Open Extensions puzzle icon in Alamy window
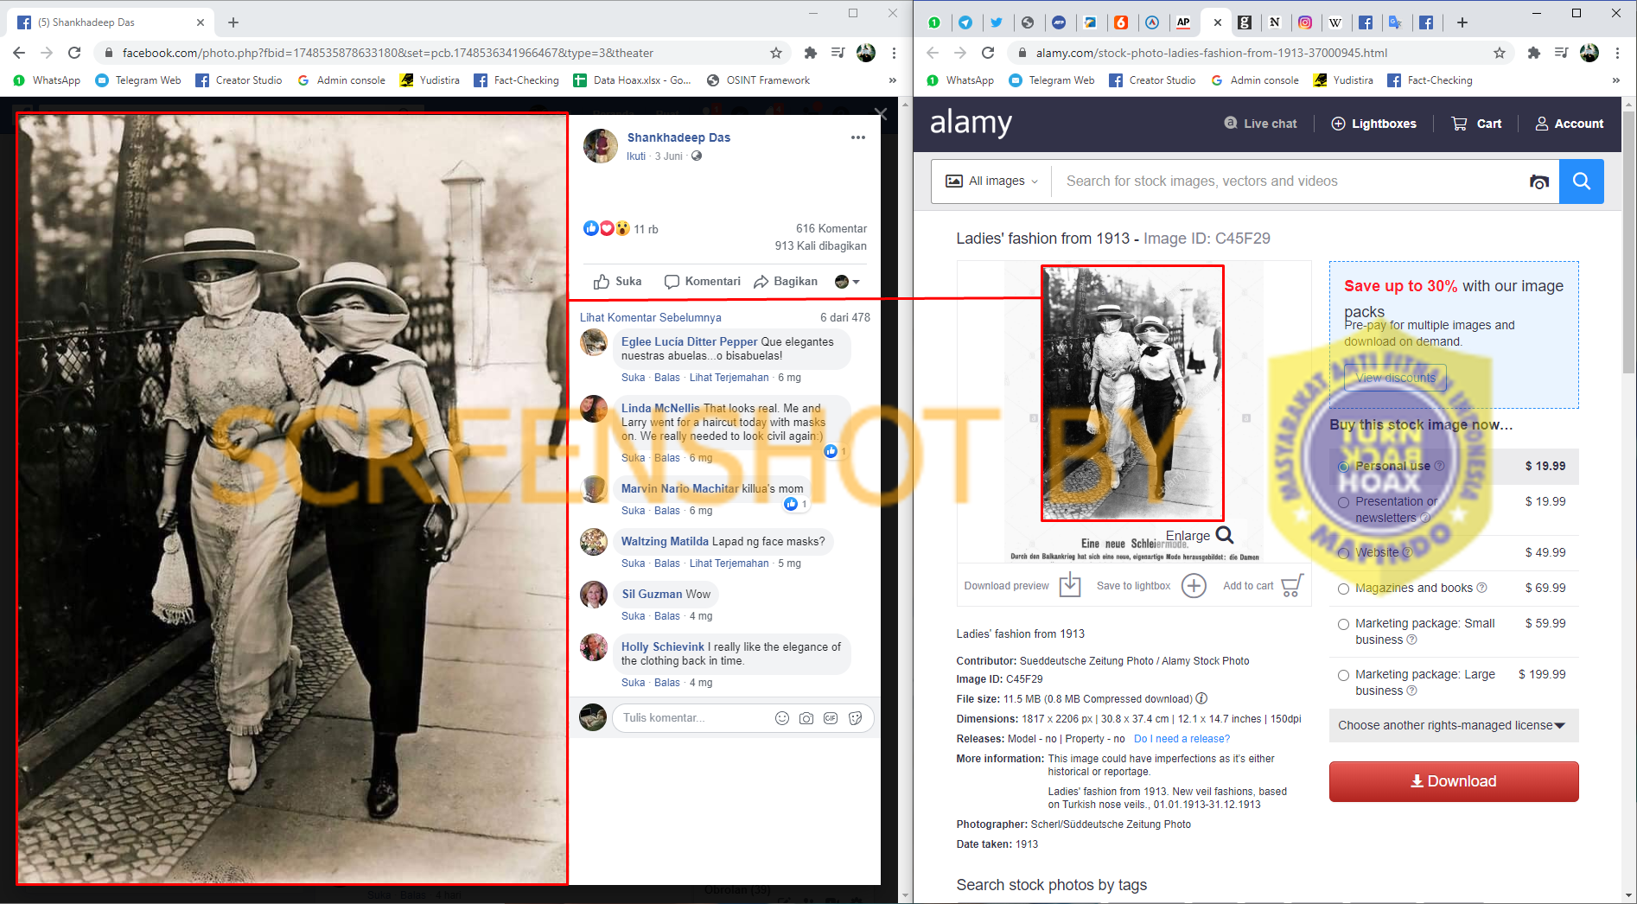This screenshot has width=1637, height=904. coord(1533,53)
